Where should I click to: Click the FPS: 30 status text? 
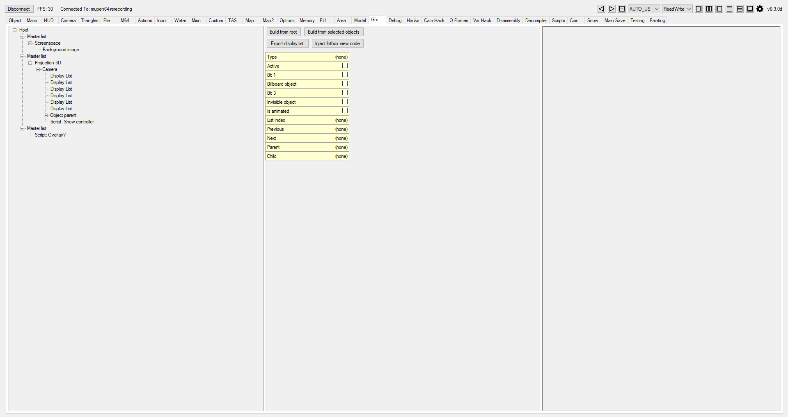pos(45,9)
